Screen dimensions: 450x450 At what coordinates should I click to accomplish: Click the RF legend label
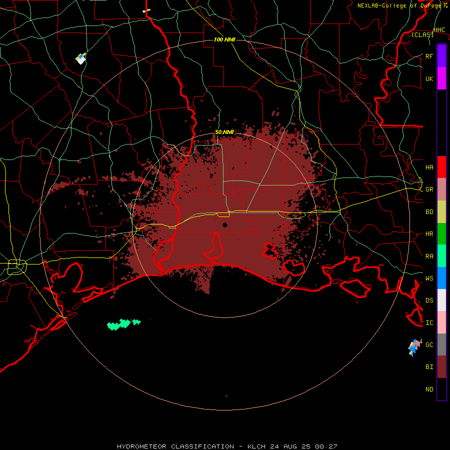[x=429, y=56]
